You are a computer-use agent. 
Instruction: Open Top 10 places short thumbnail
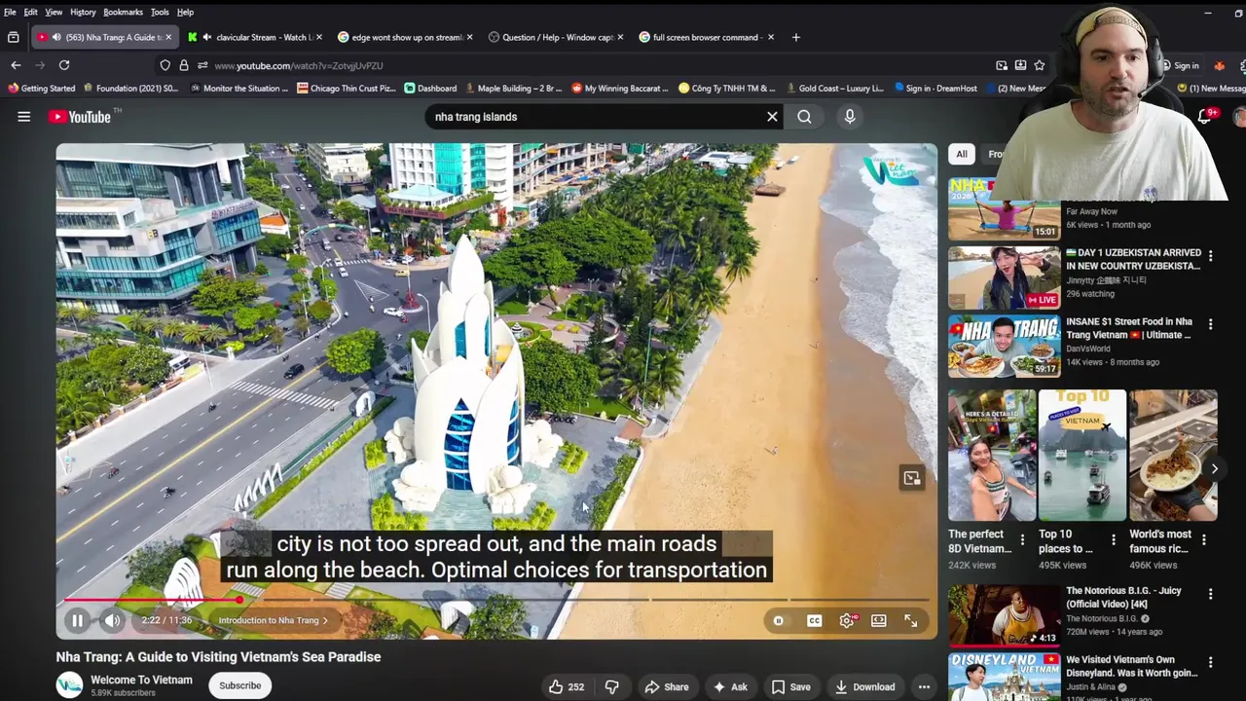point(1082,456)
